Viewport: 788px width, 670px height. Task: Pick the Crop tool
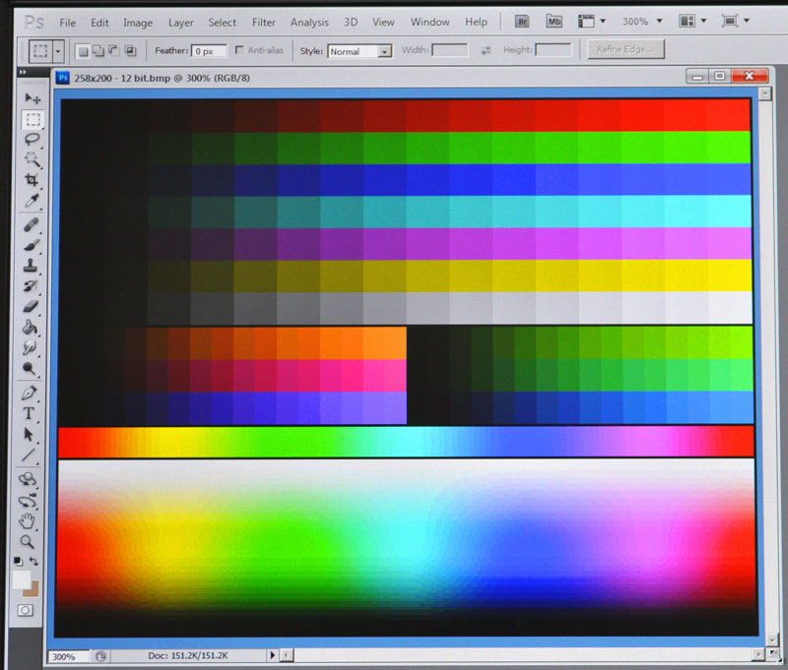[33, 180]
